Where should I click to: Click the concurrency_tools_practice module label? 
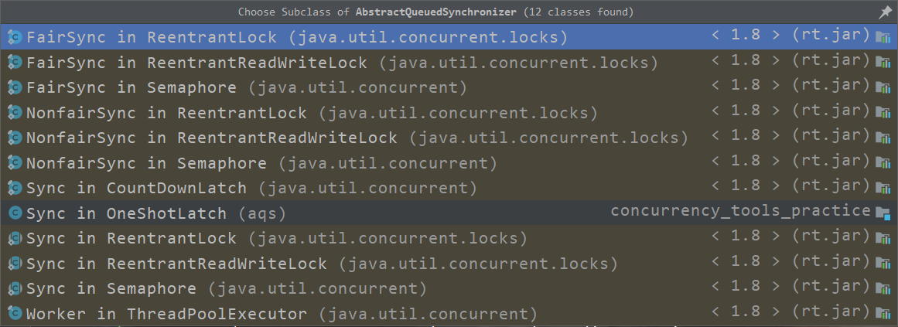[x=740, y=211]
